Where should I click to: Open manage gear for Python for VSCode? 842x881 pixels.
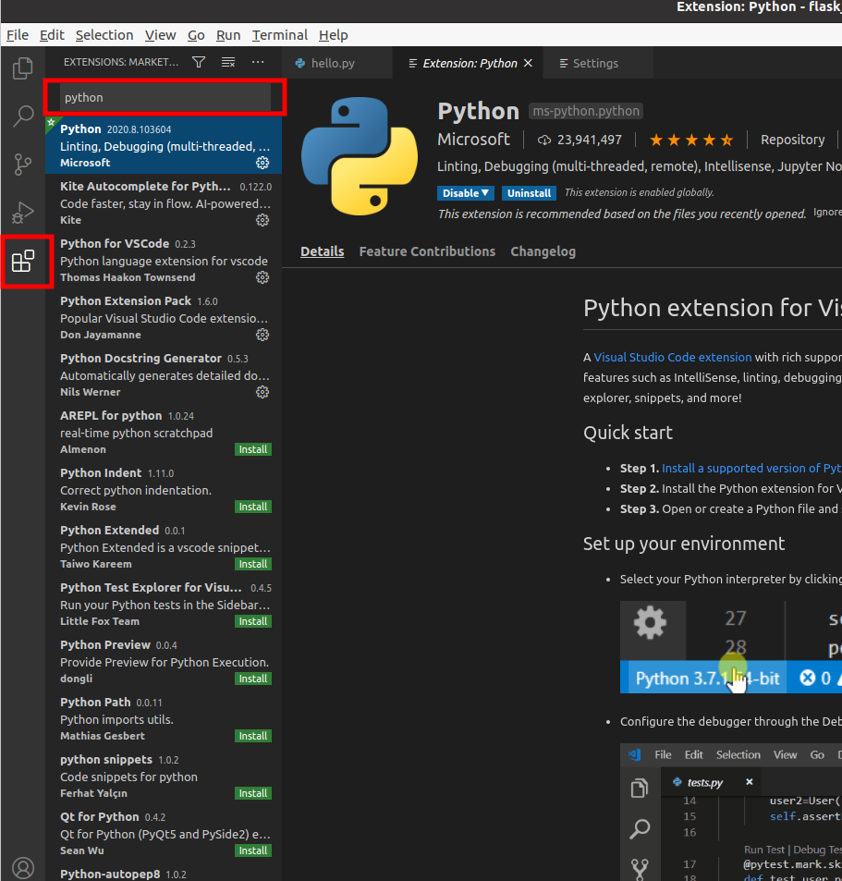click(262, 277)
